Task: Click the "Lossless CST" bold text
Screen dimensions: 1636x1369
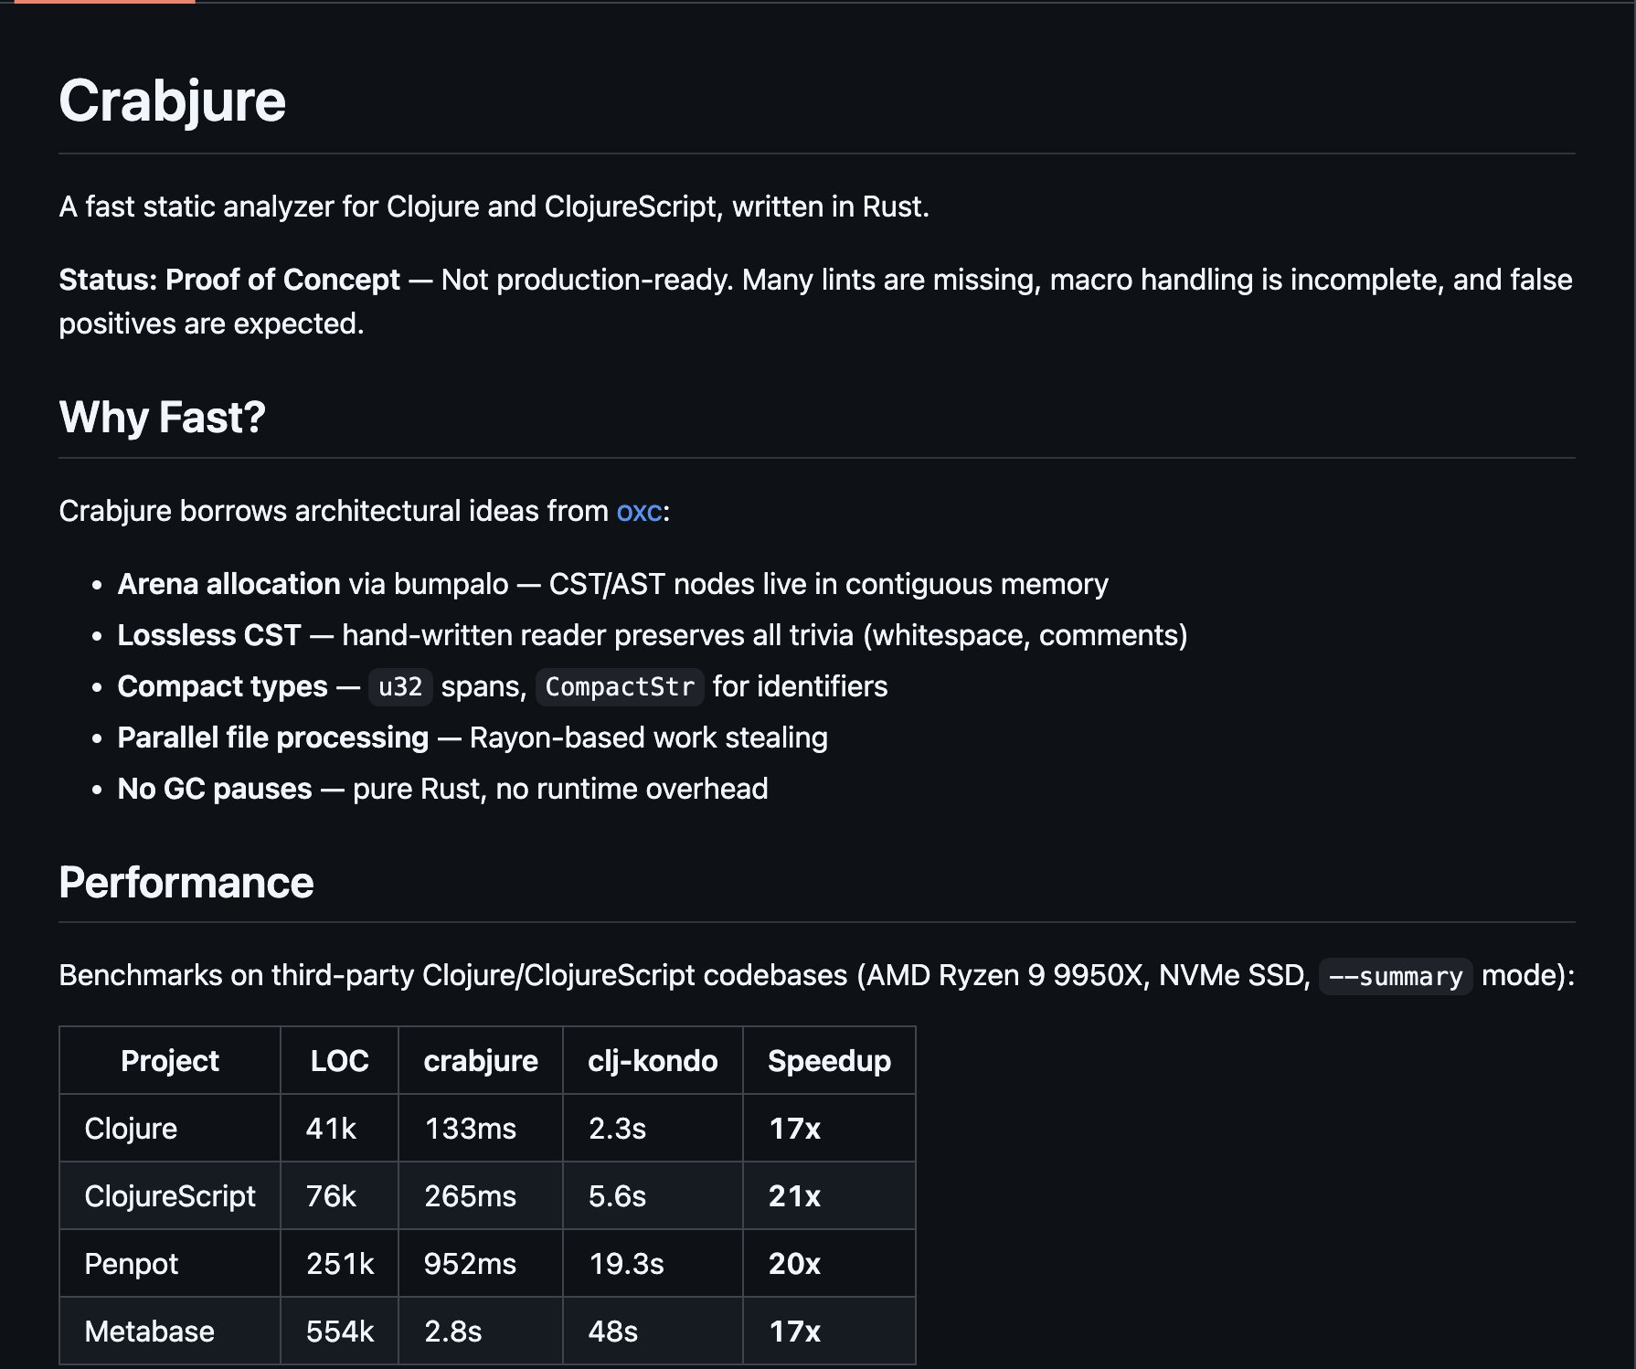Action: click(209, 635)
